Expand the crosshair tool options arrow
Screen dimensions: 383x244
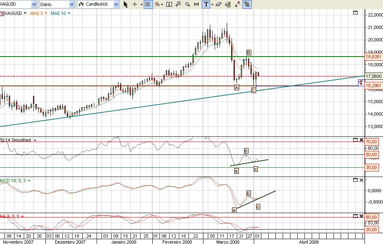pos(141,4)
